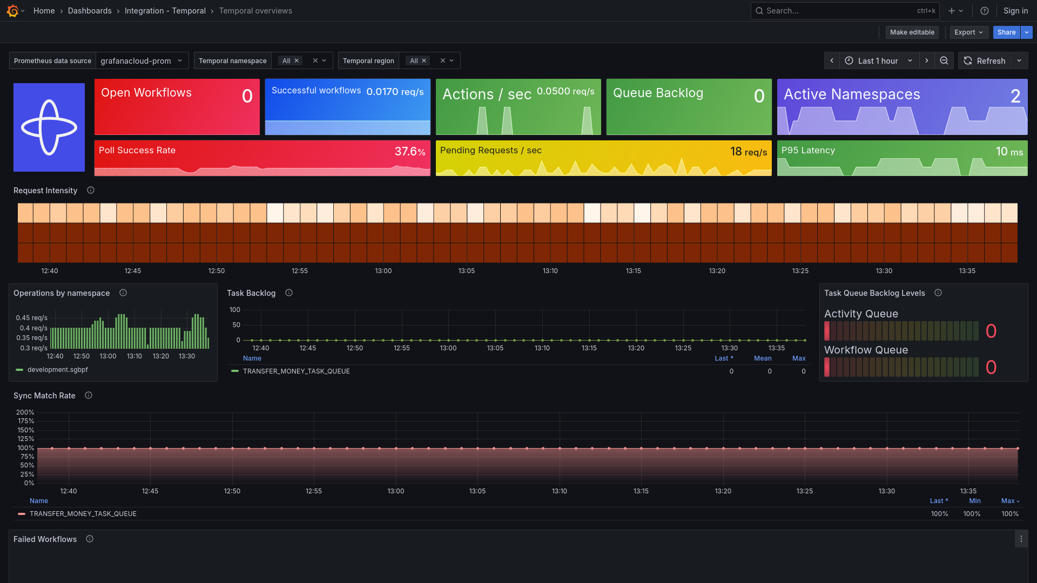
Task: Click the Share button
Action: [x=1006, y=32]
